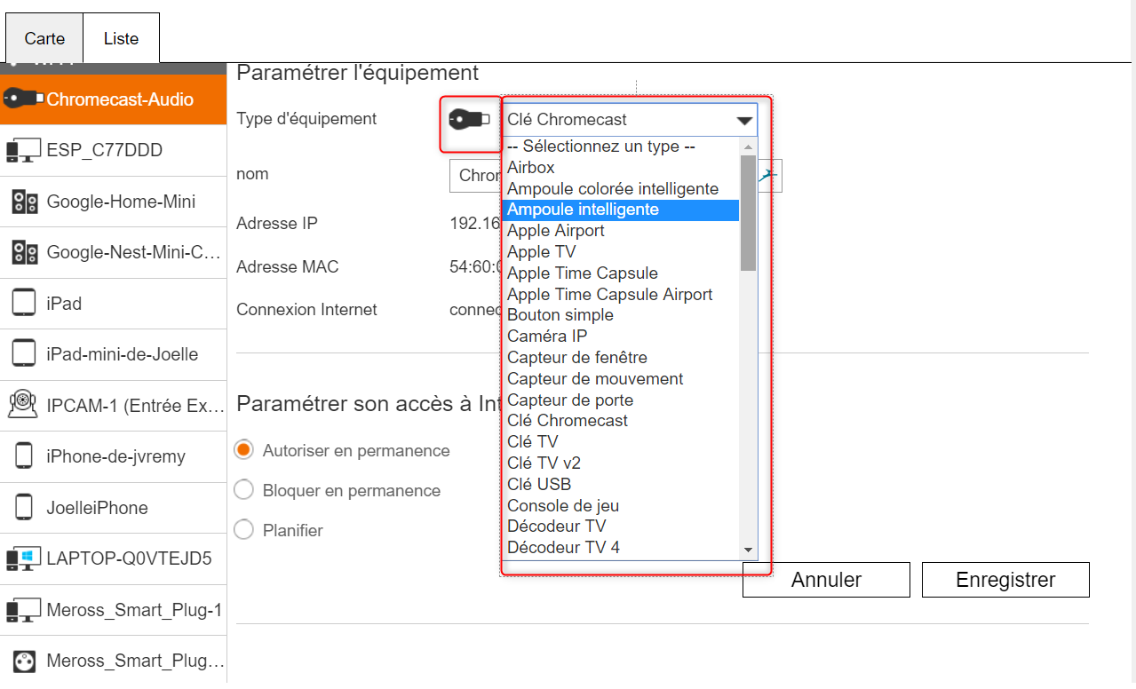Click the last Meross_Smart_Plug socket icon
1136x689 pixels.
coord(24,661)
